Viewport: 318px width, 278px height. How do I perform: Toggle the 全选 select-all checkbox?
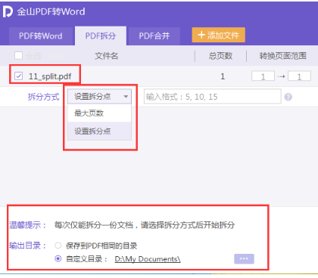18,55
